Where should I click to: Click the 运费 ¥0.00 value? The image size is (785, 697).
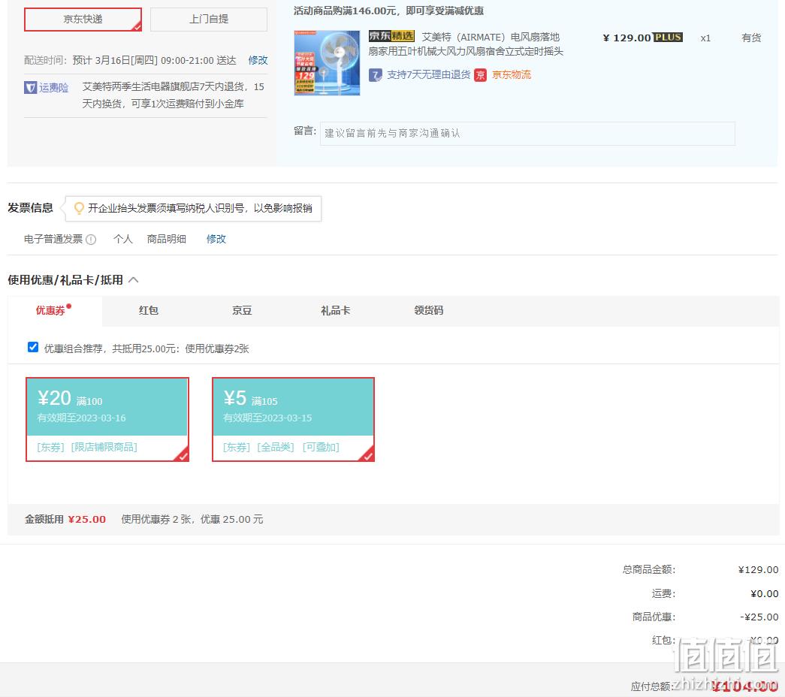[x=765, y=594]
